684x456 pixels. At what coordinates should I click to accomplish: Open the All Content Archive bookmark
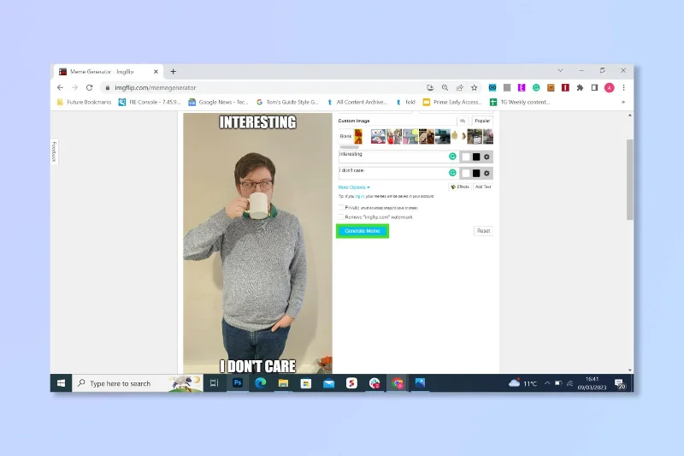click(x=357, y=102)
